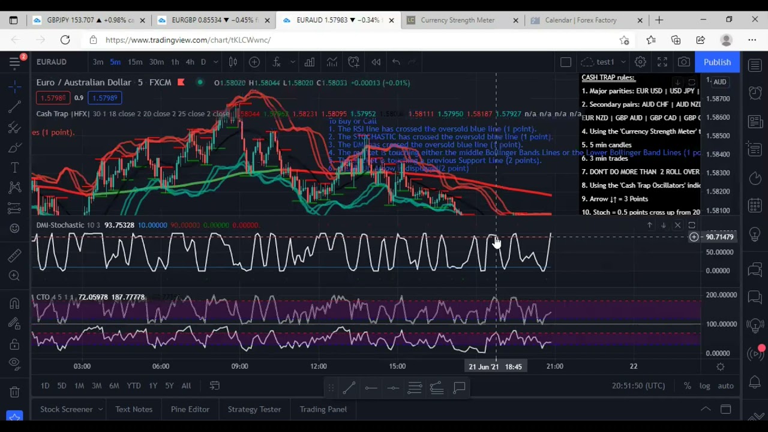Click the blue Publish button
The height and width of the screenshot is (432, 768).
coord(717,62)
